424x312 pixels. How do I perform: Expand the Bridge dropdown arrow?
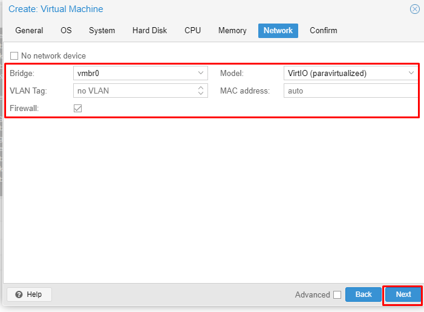[x=201, y=73]
